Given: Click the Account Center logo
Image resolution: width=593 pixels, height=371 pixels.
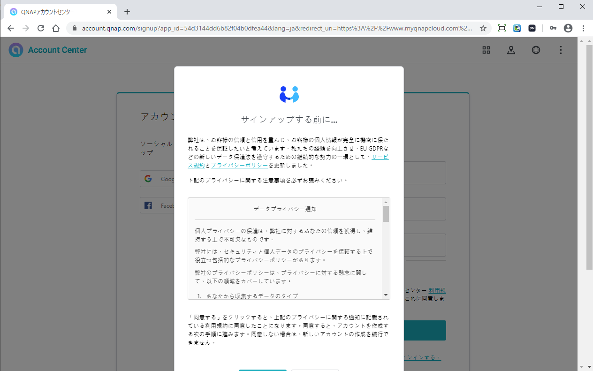Looking at the screenshot, I should [48, 50].
